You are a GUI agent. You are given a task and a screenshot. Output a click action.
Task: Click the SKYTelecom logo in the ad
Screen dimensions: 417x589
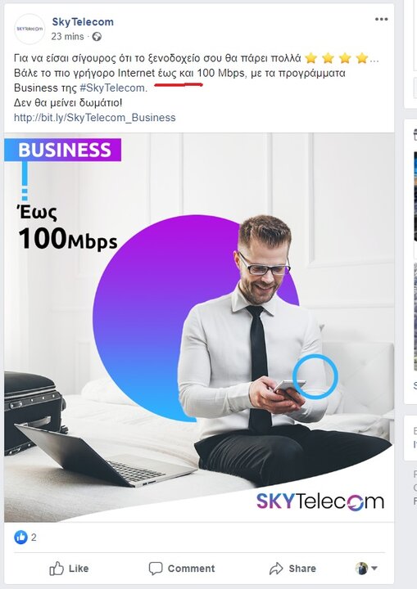tap(320, 501)
